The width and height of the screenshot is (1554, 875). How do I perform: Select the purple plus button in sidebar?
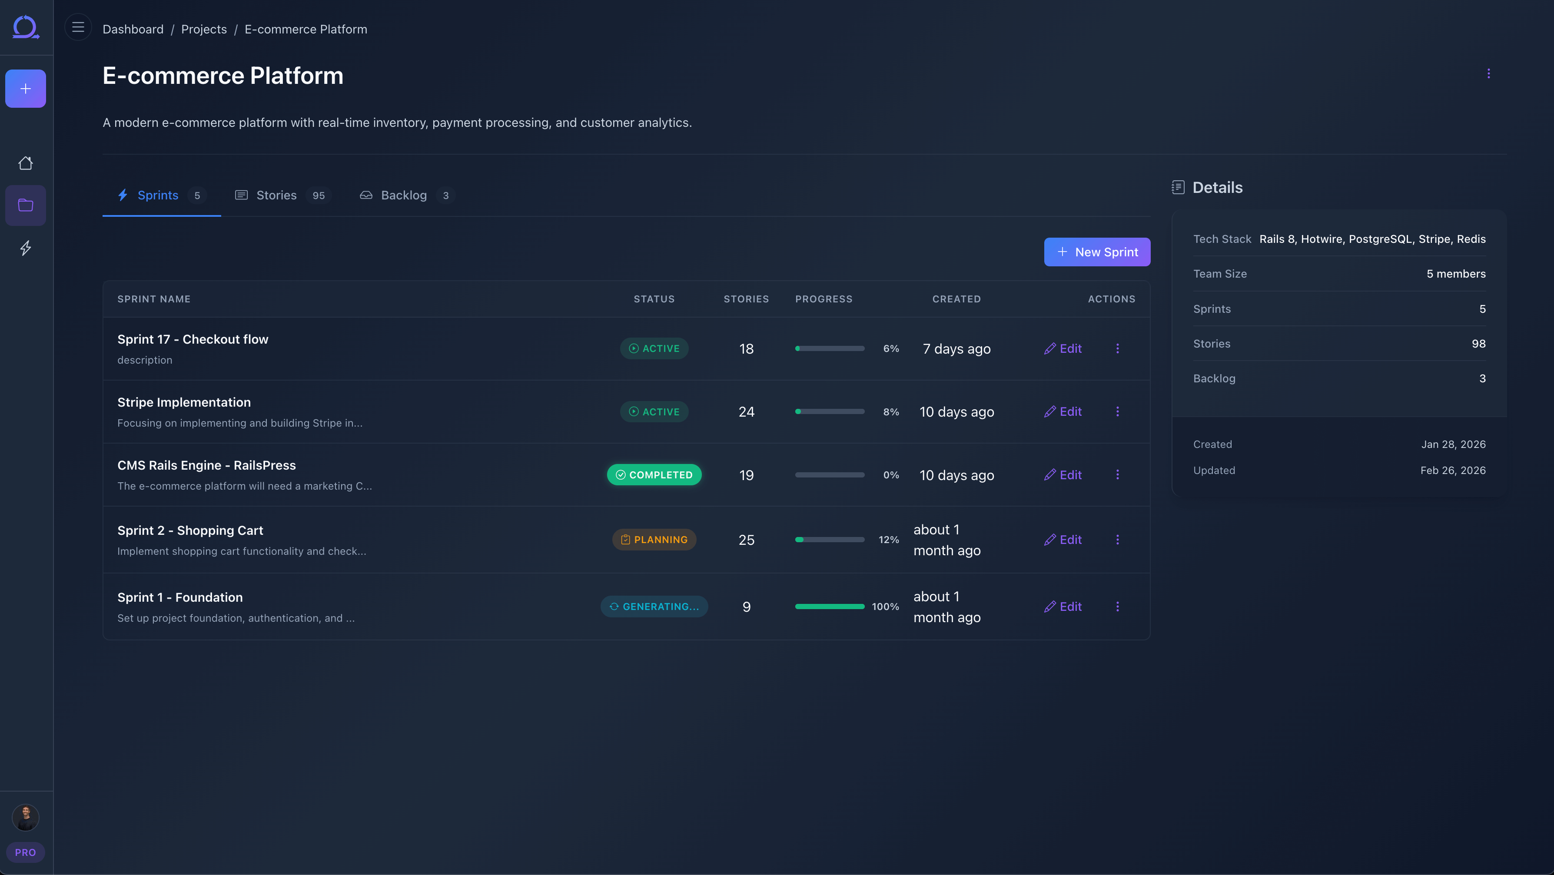point(25,88)
